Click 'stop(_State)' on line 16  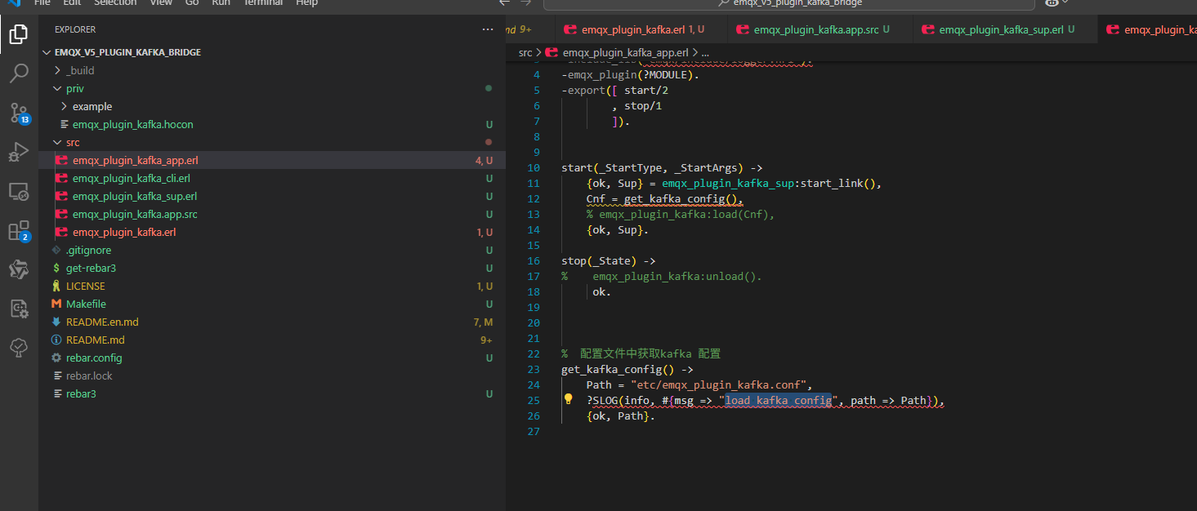[598, 260]
